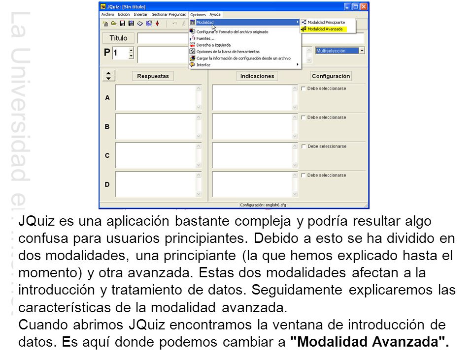Click the New file toolbar icon
Viewport: 473px width, 354px height.
[105, 24]
